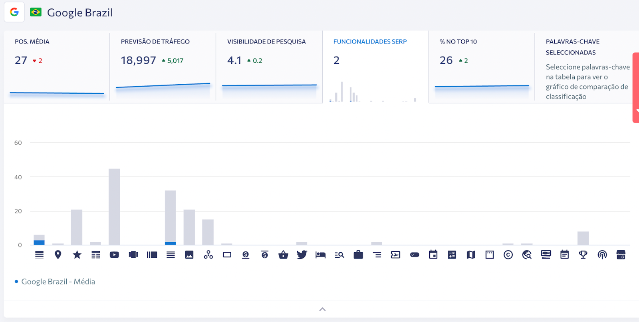Click the gray bar above the image pack icon
639x322 pixels.
coord(189,227)
